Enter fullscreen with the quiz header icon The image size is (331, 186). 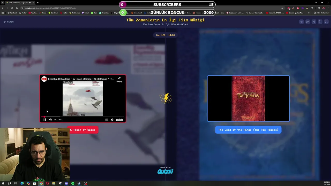pyautogui.click(x=326, y=22)
